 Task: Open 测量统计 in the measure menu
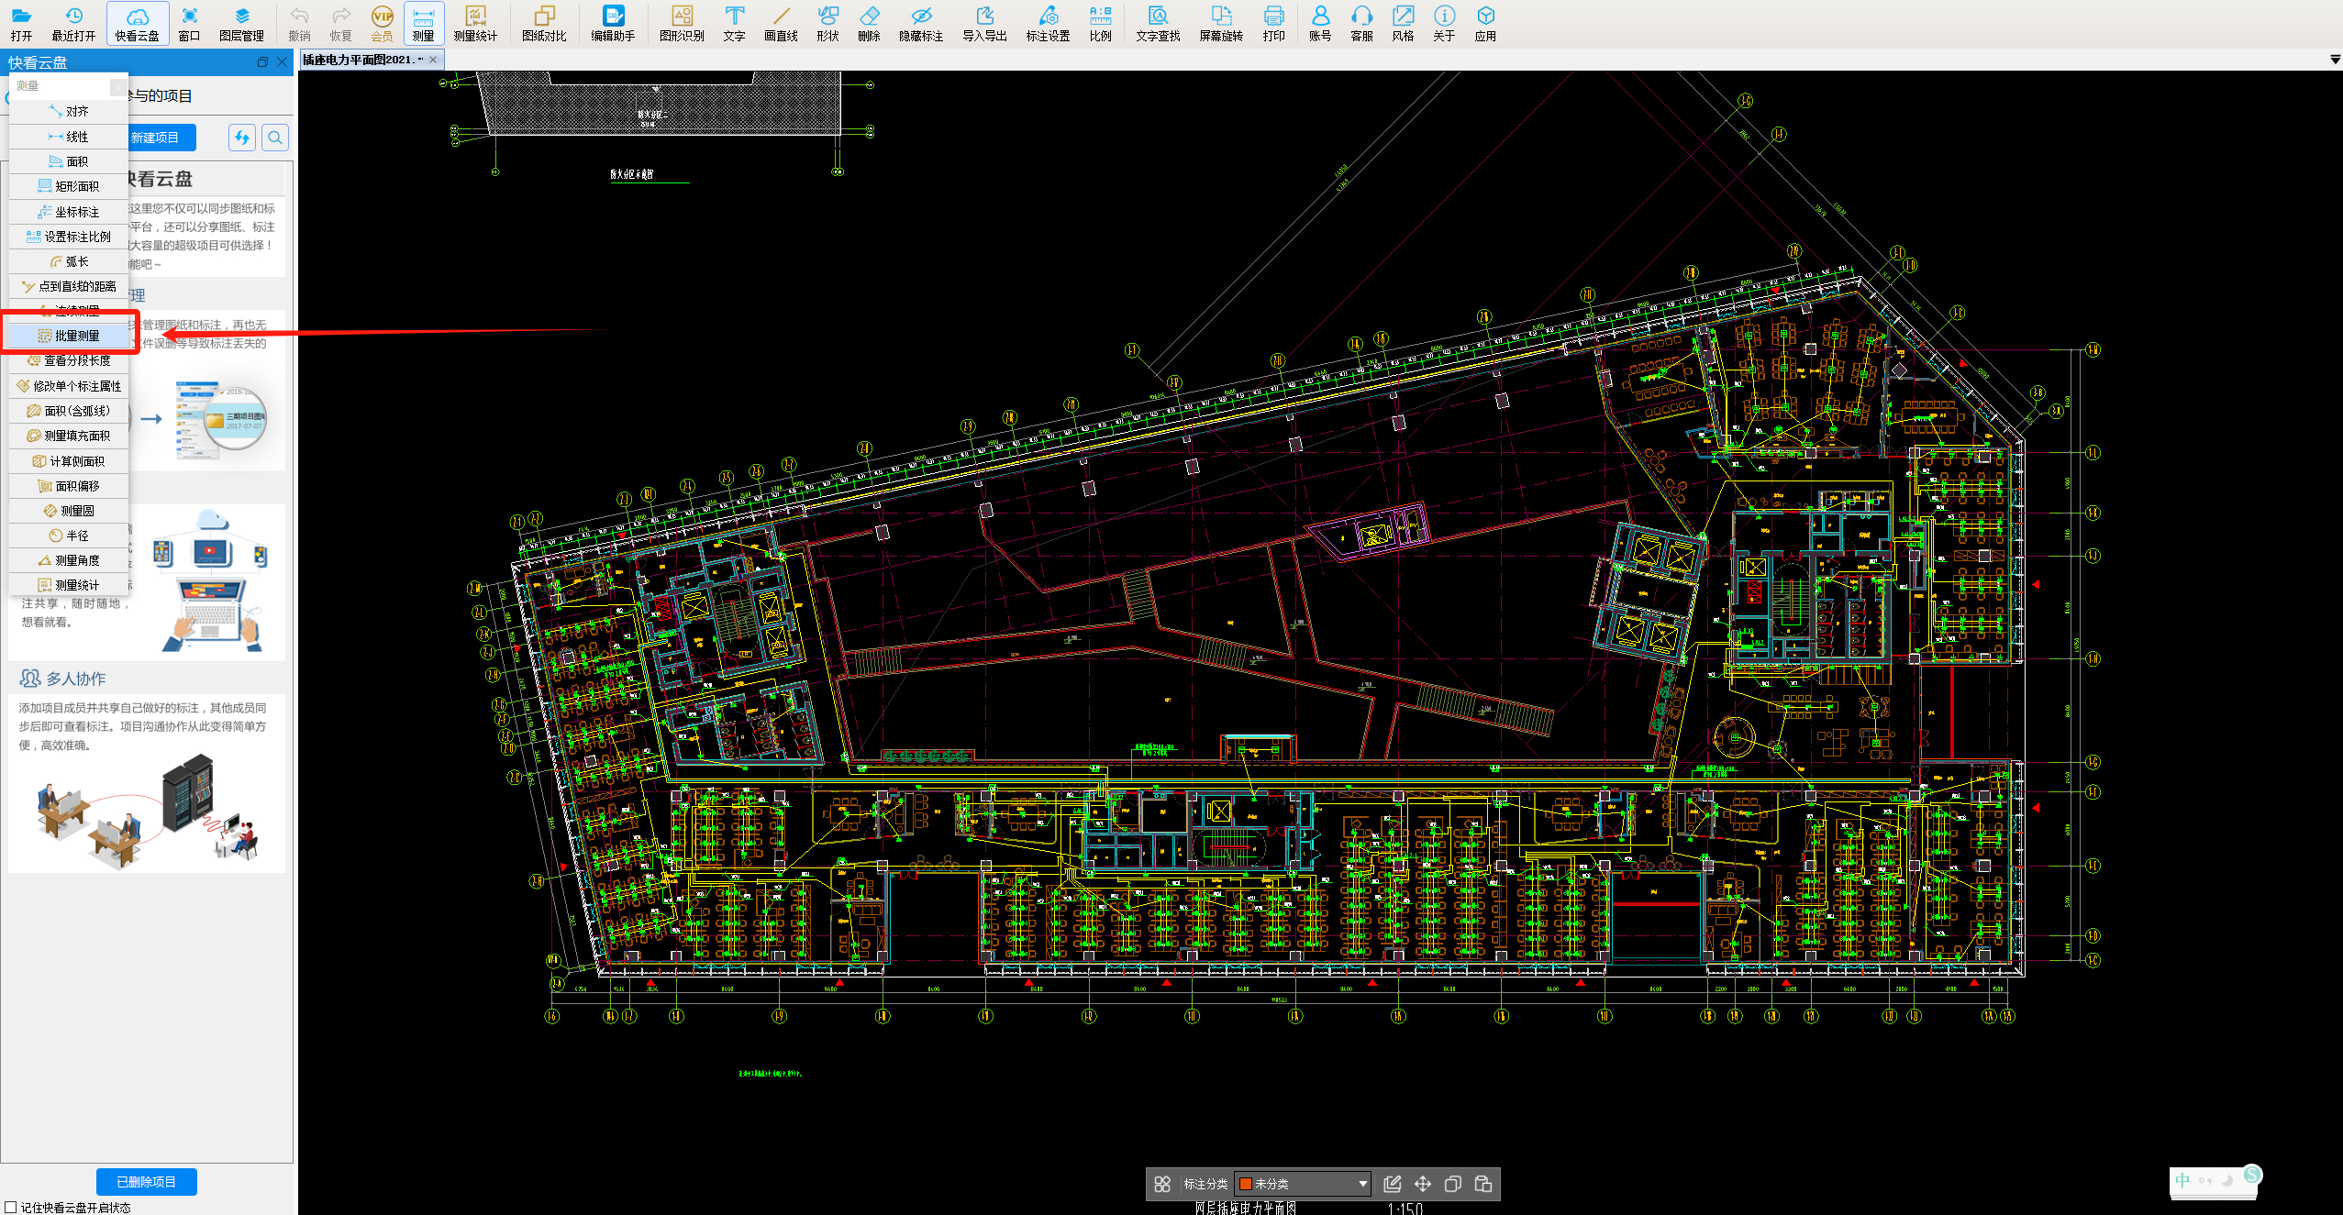tap(69, 585)
